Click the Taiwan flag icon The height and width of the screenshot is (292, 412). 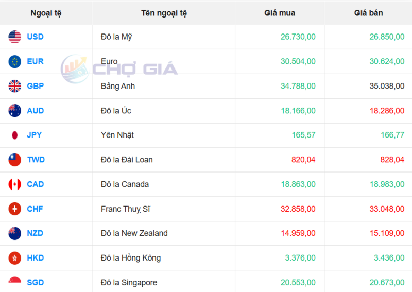coord(14,160)
